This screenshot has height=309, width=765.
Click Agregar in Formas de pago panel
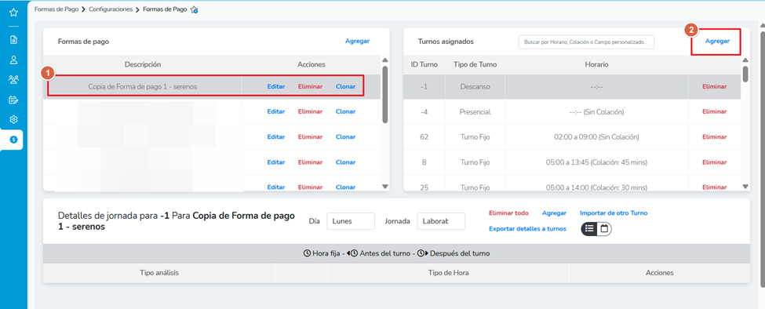click(357, 41)
